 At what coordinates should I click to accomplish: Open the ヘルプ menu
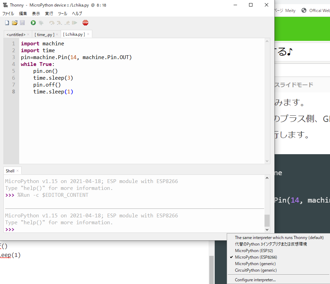point(77,13)
